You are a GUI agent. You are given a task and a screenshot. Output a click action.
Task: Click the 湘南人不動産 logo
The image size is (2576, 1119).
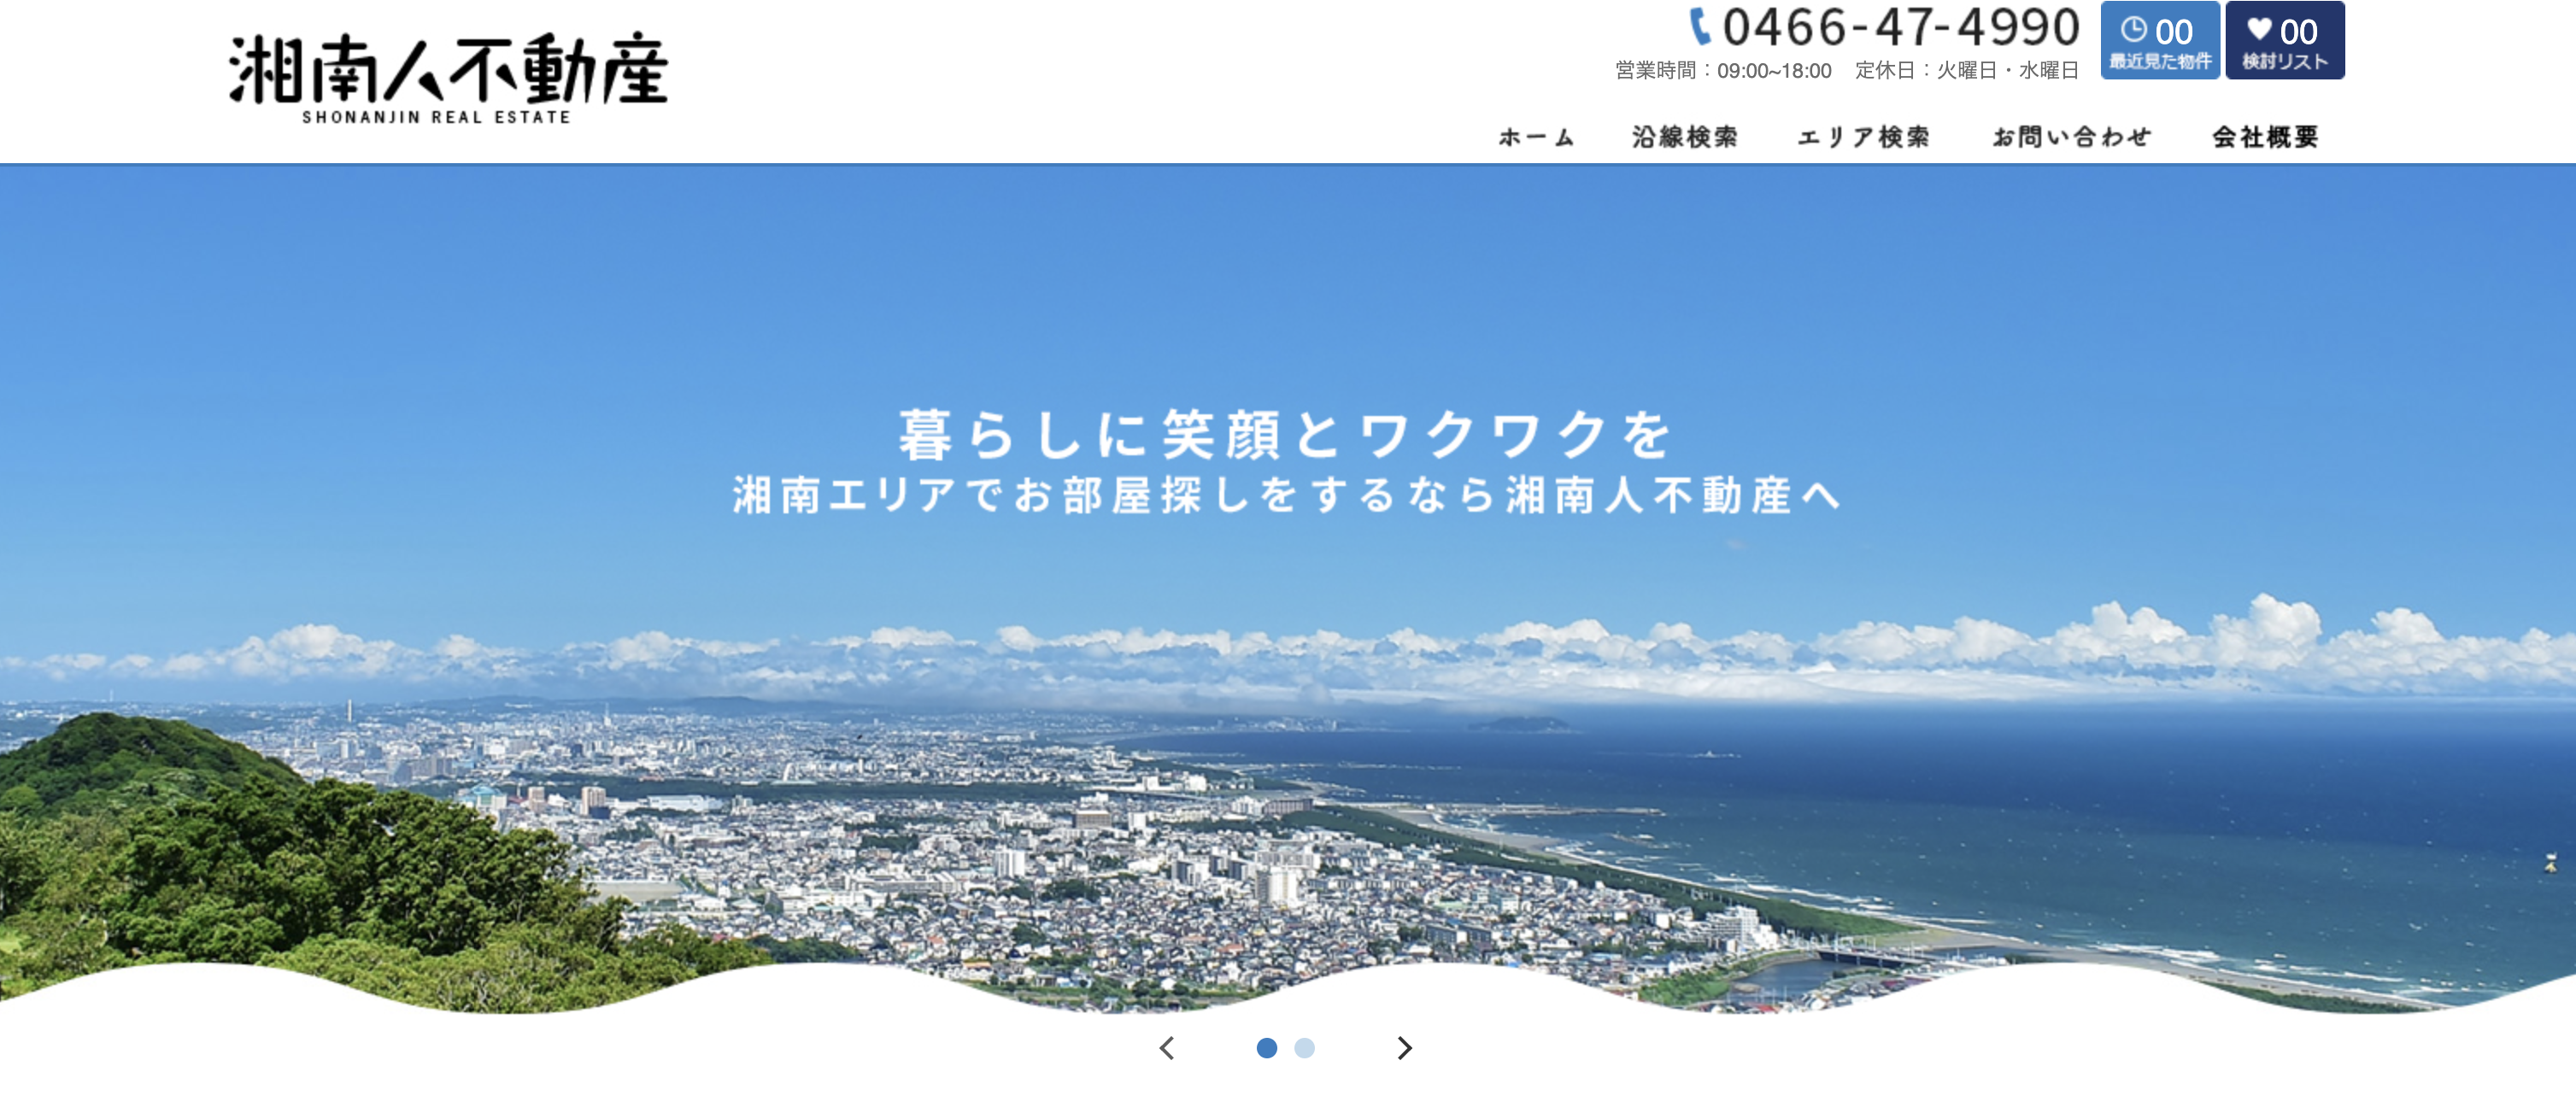pos(448,70)
